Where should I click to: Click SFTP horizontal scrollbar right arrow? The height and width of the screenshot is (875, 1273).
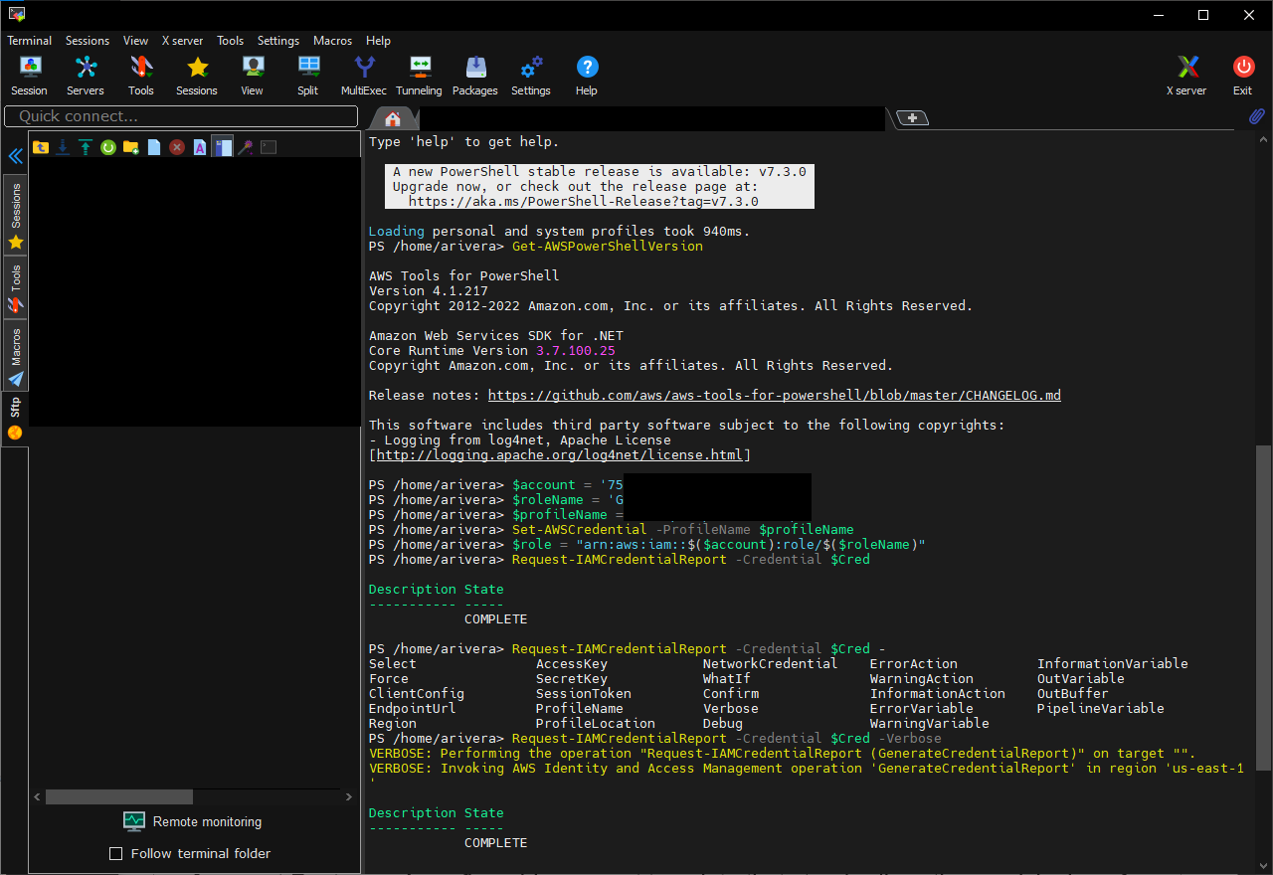349,796
